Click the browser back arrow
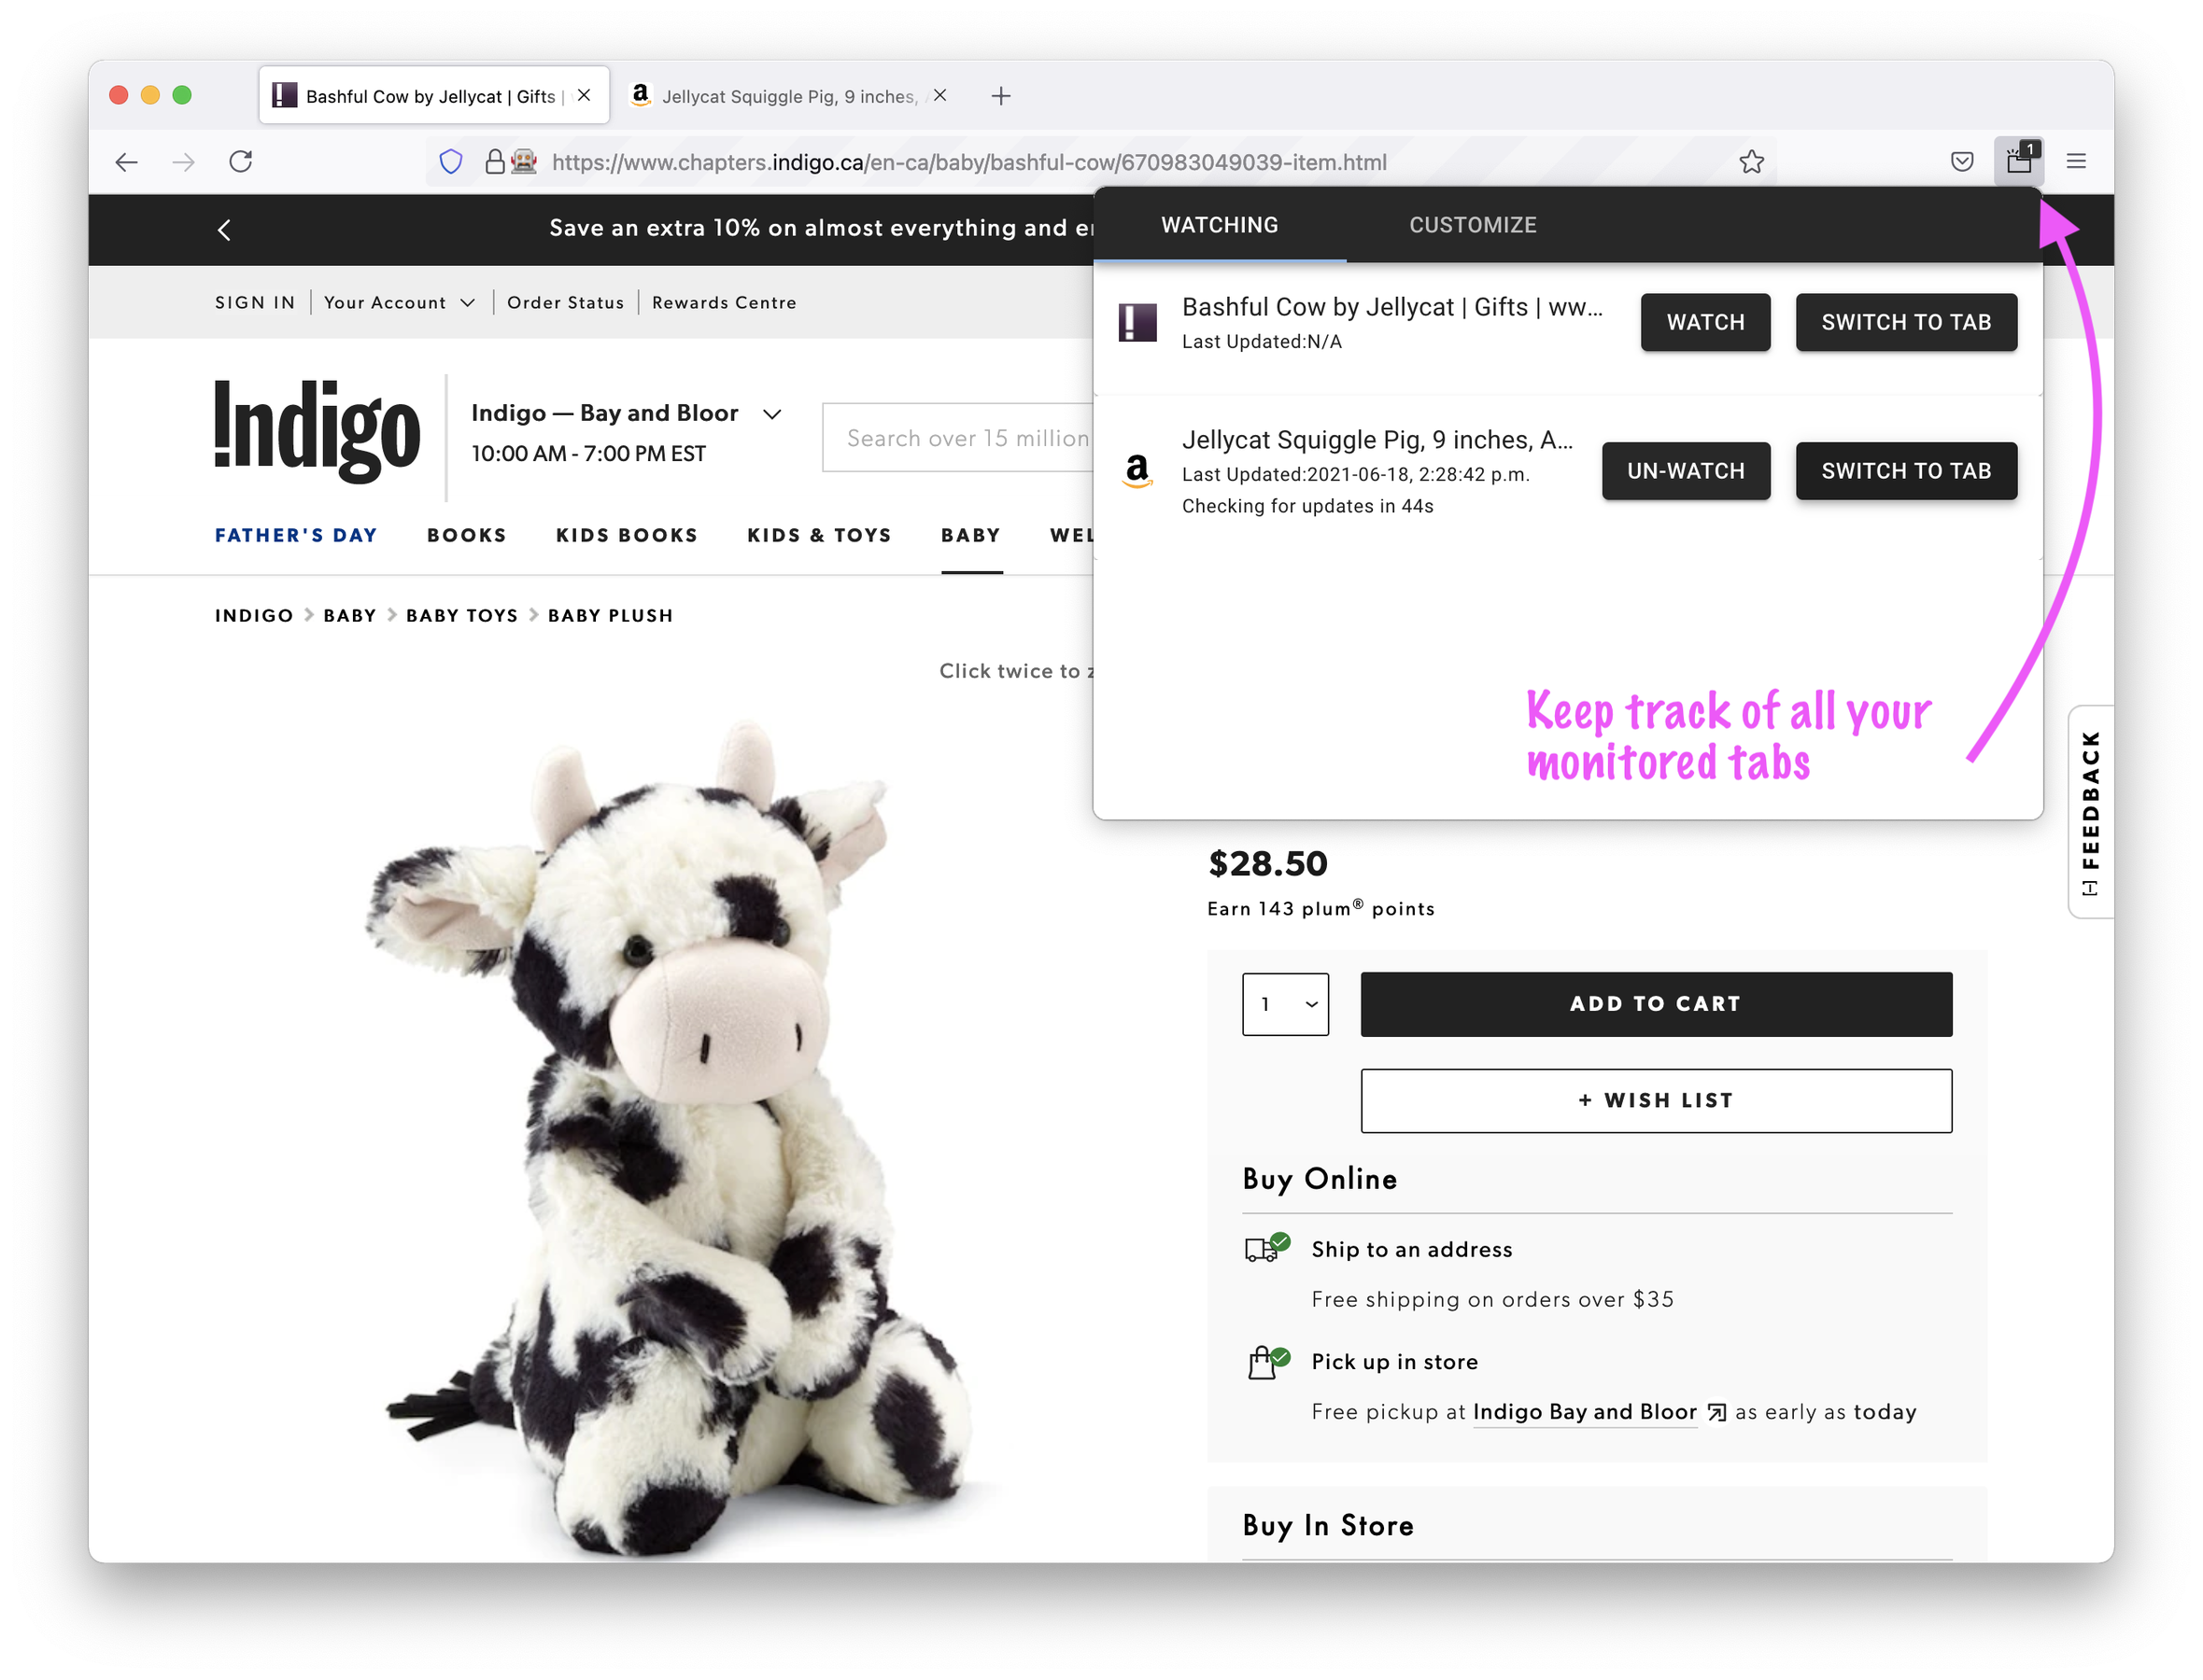2203x1680 pixels. pyautogui.click(x=126, y=162)
